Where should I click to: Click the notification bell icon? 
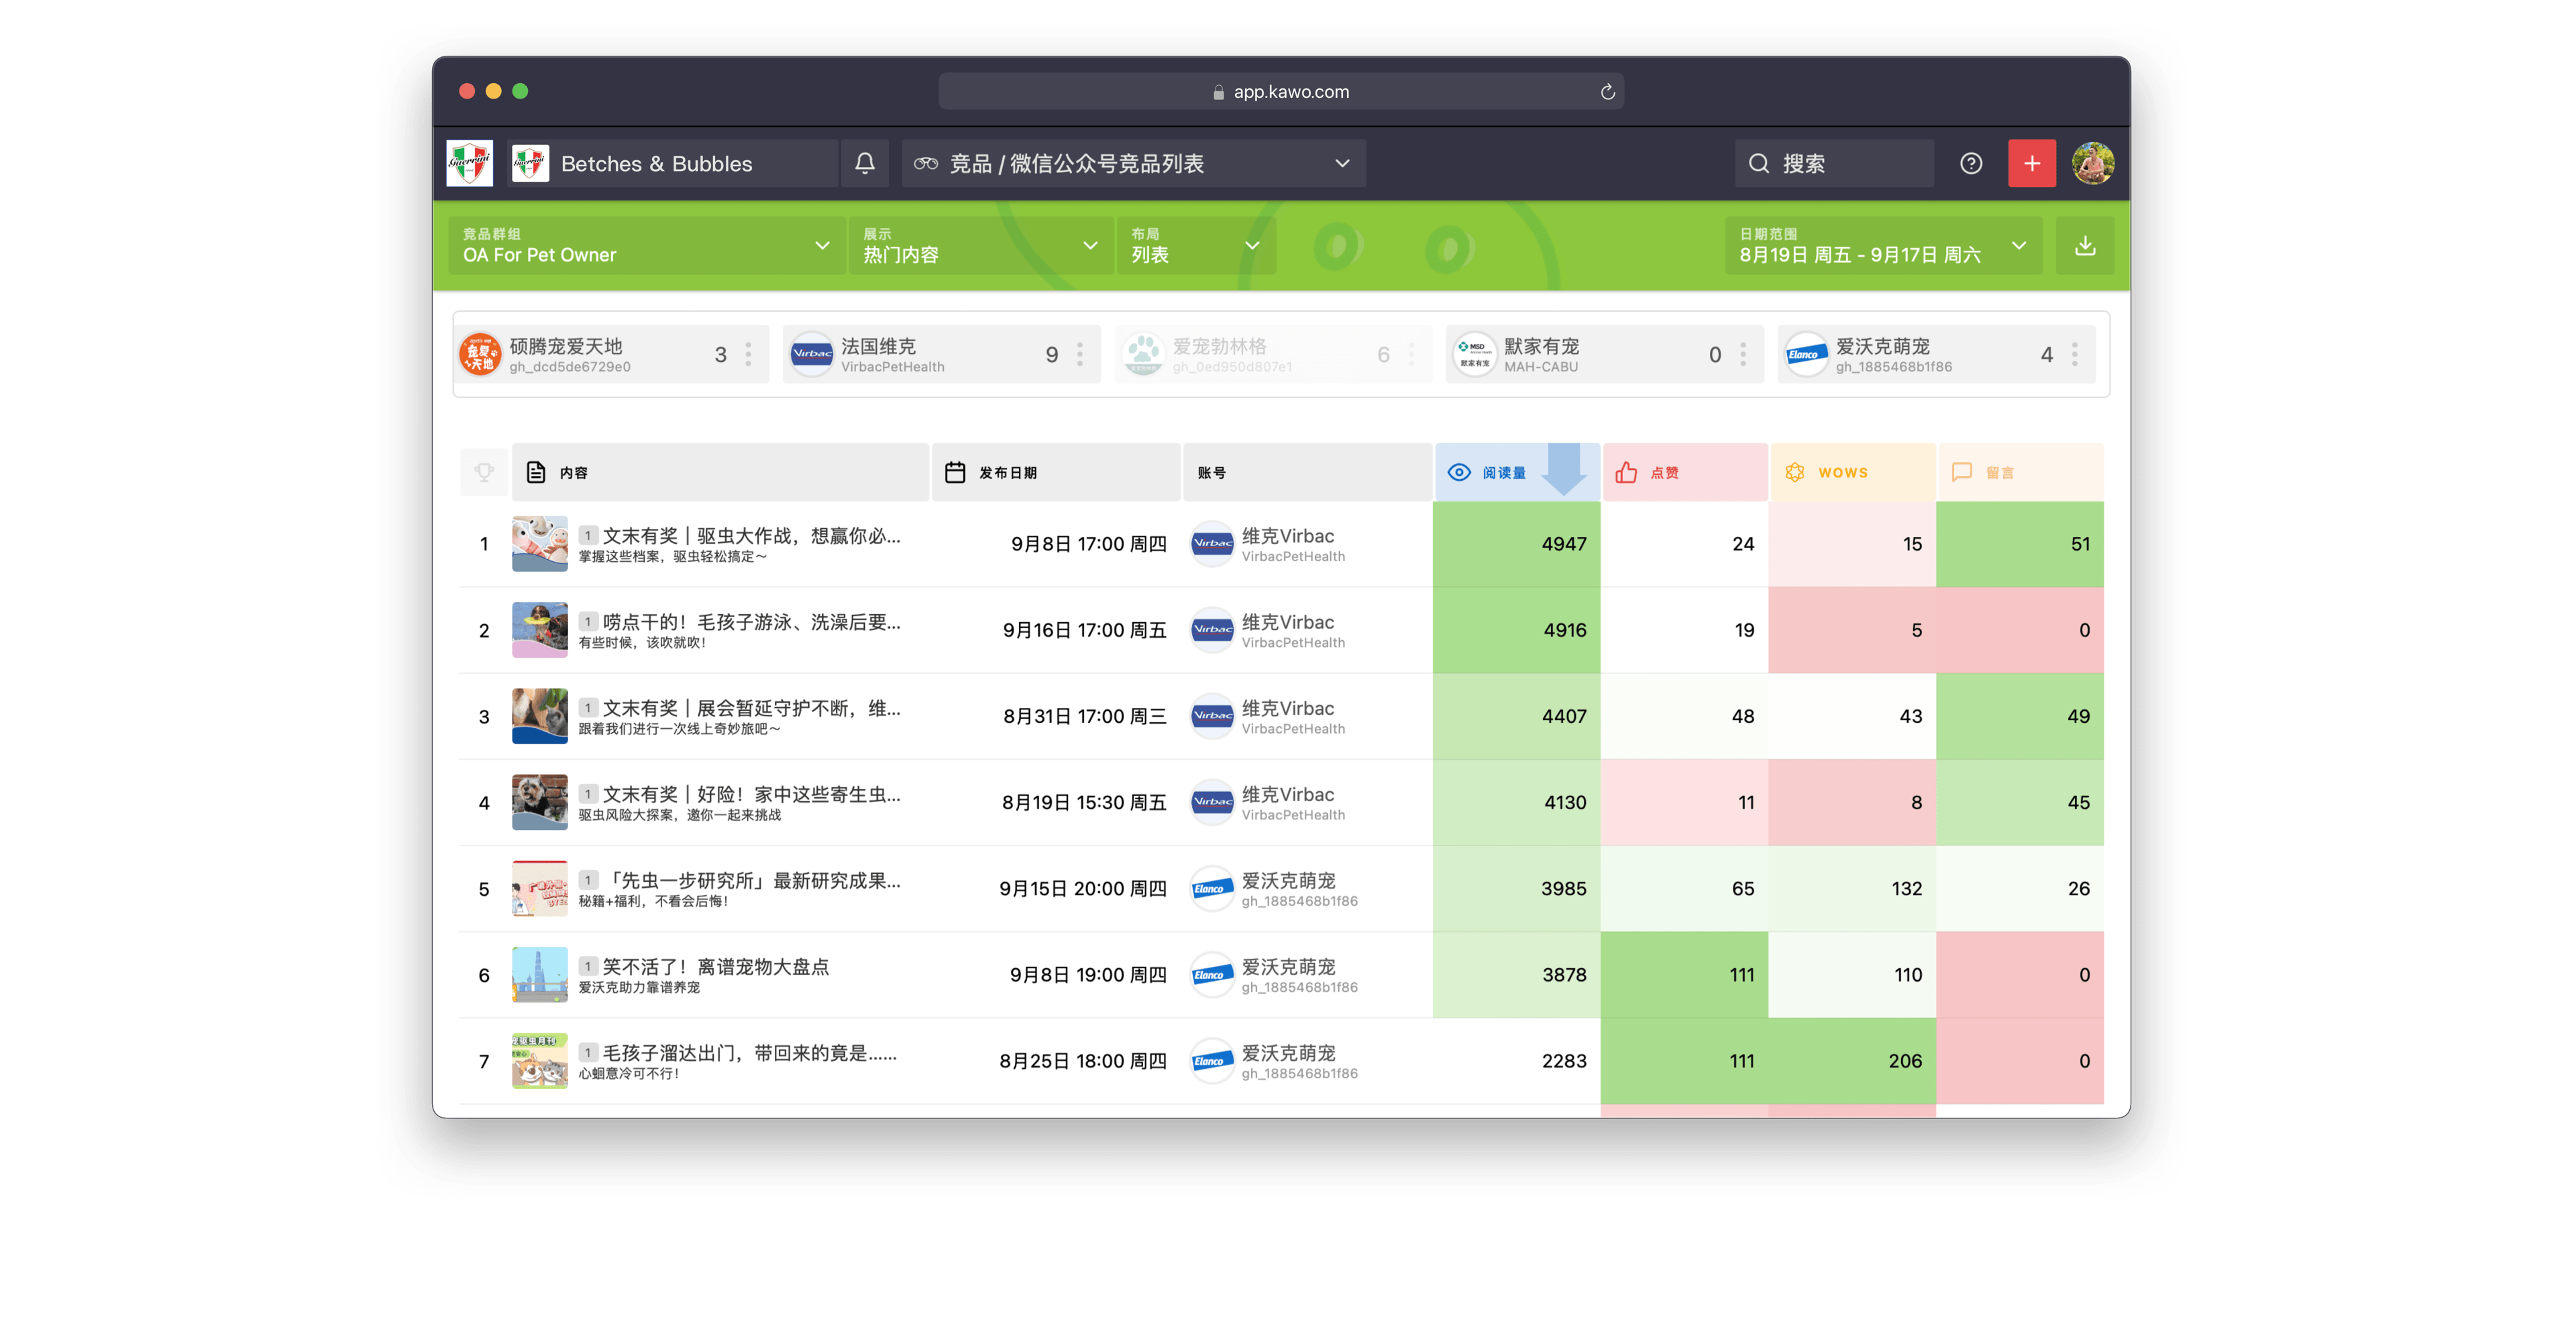pos(866,163)
